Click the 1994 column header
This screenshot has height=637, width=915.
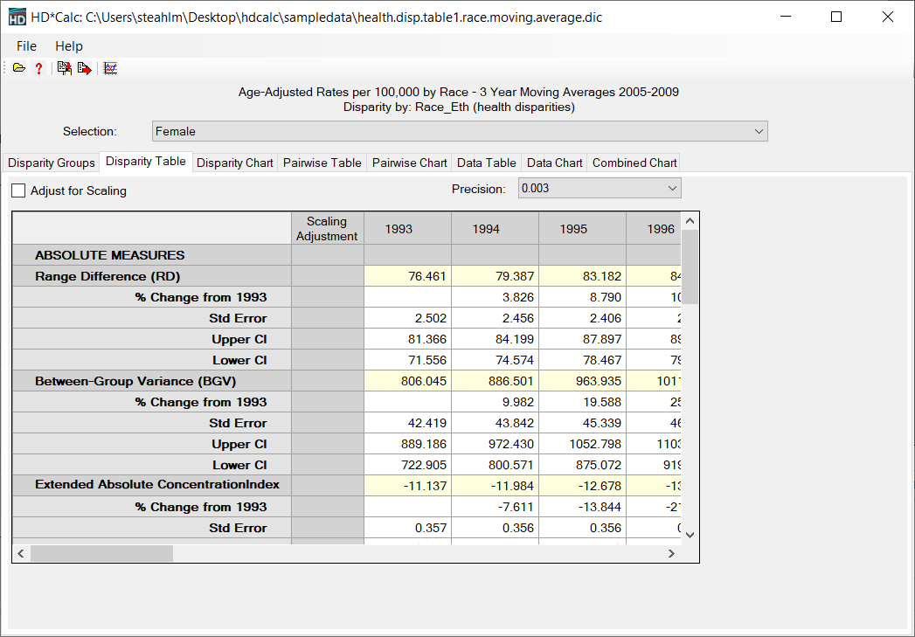coord(486,229)
